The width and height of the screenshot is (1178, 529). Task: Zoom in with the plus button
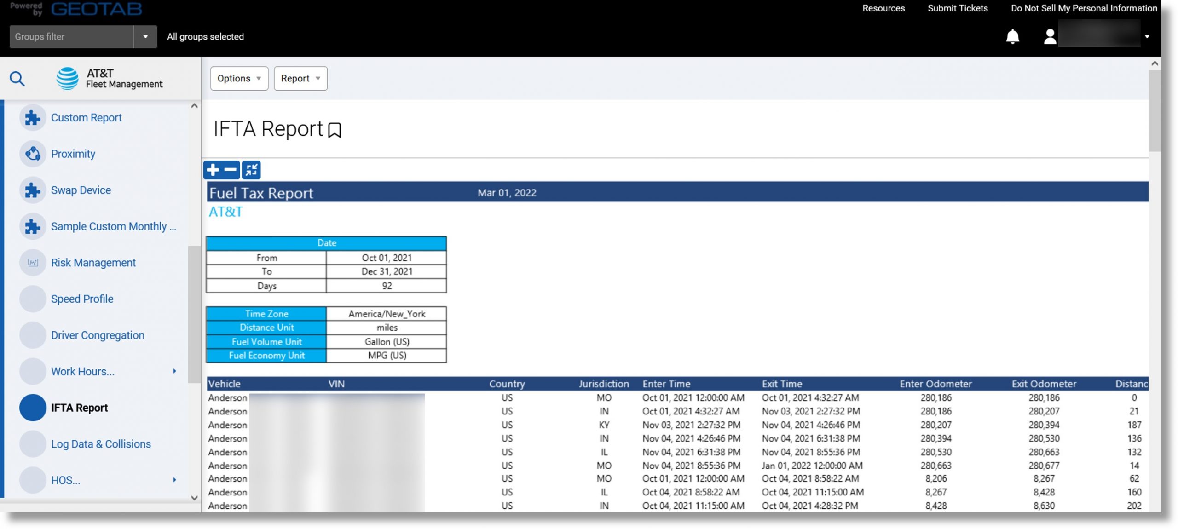click(213, 170)
